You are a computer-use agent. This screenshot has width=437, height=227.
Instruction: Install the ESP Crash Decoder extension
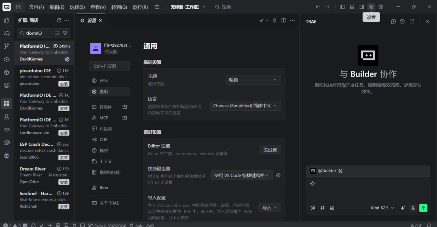[x=64, y=158]
